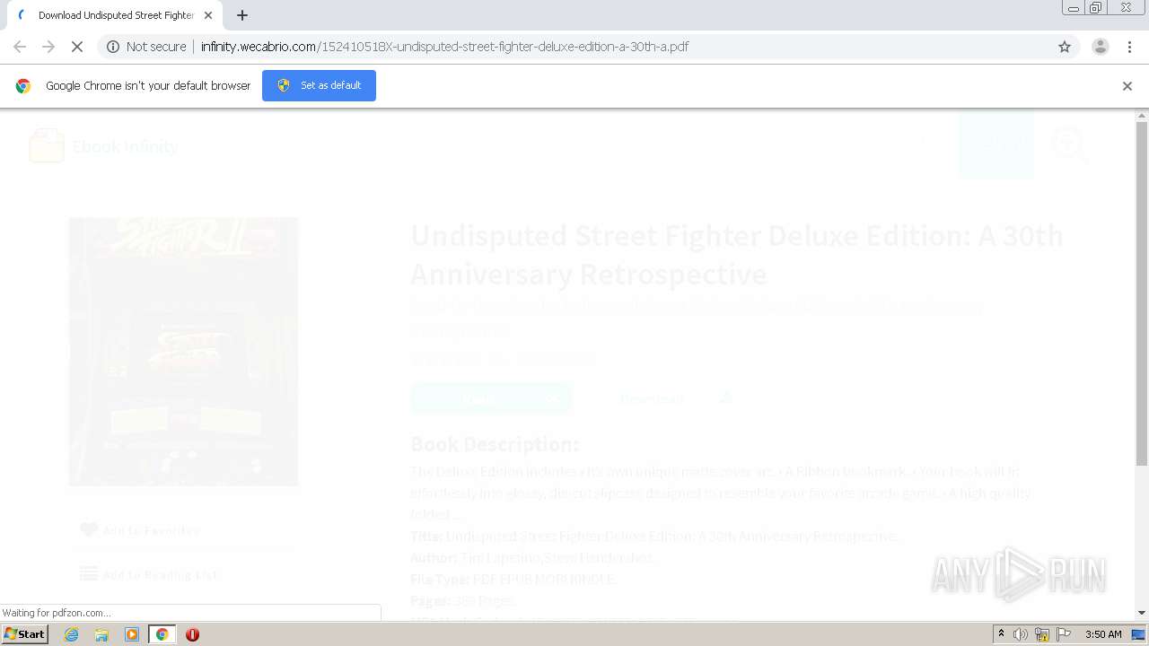Click the Undisputed Street Fighter title heading

(x=737, y=254)
